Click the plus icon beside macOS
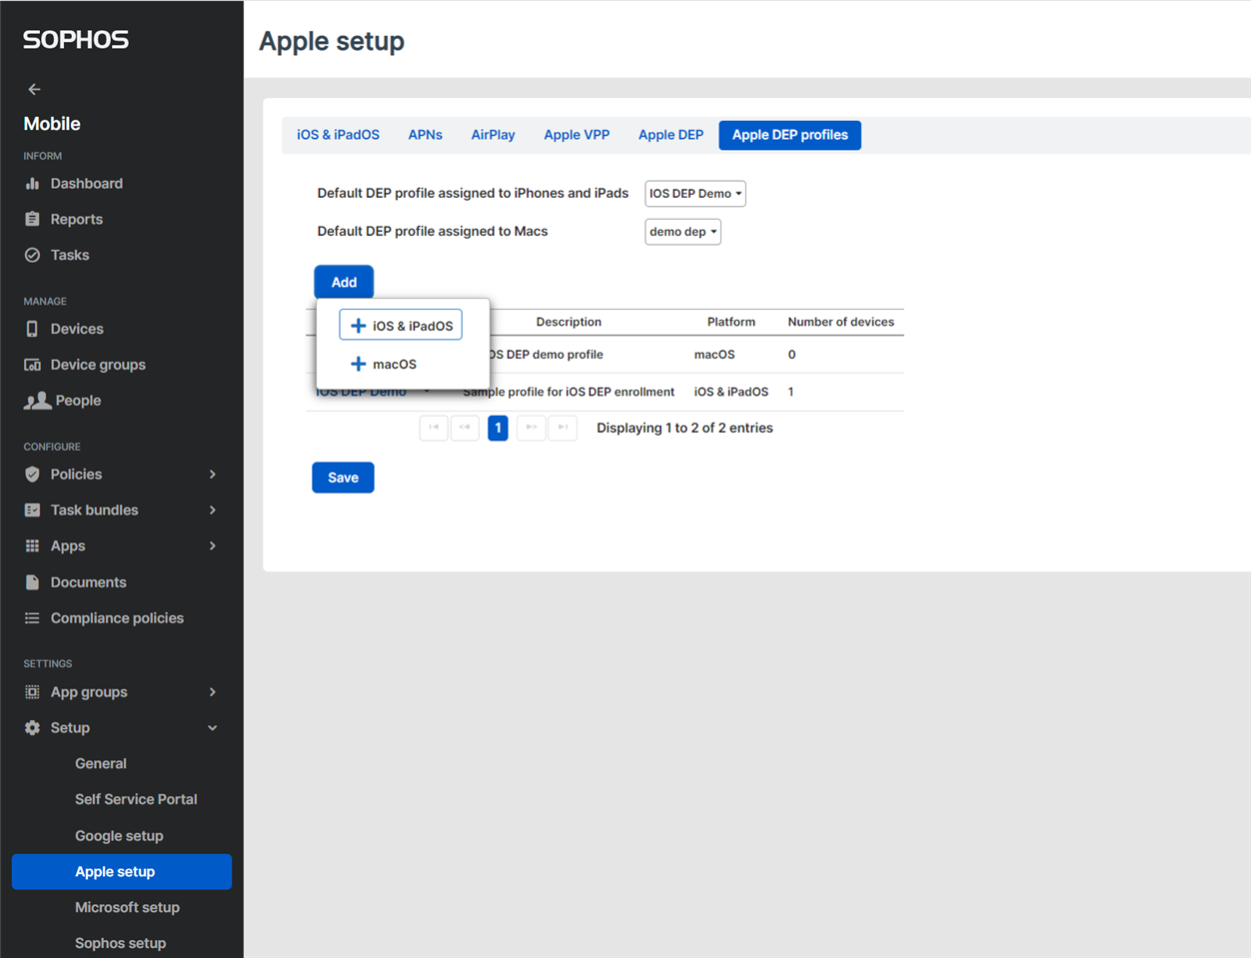This screenshot has height=958, width=1251. tap(358, 365)
